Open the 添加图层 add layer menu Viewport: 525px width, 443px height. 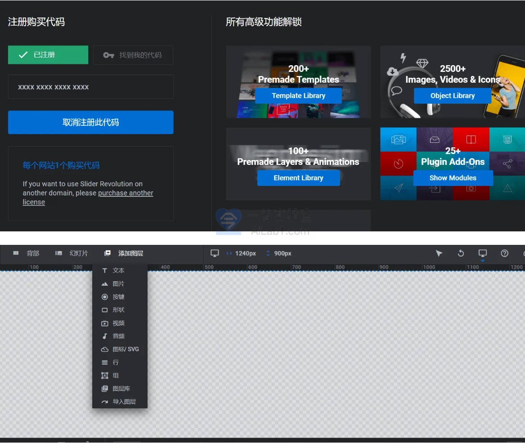(130, 253)
